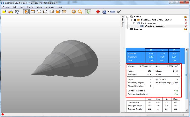Screen dimensions: 190x117
Task: Collapse the Parts tree node
Action: 127,17
